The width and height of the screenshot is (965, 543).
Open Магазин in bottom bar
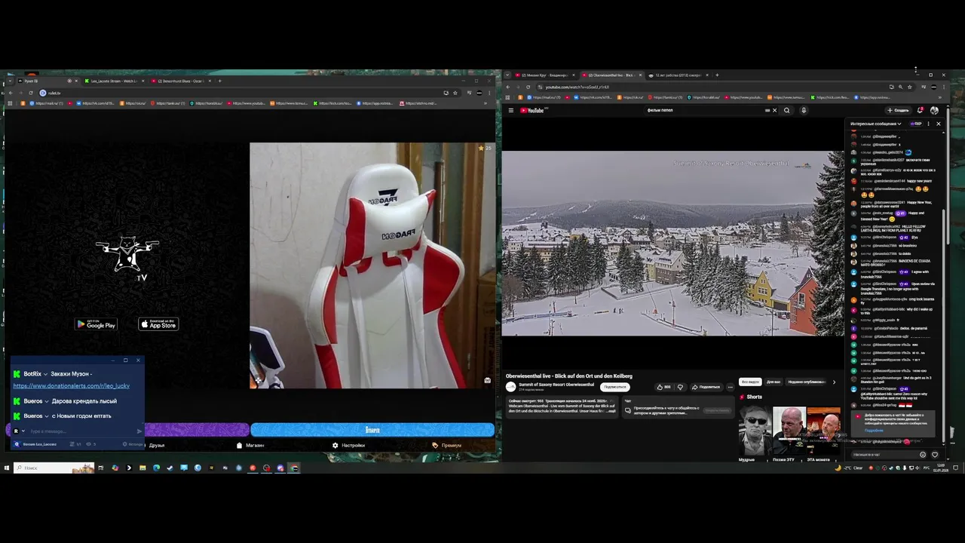coord(250,445)
